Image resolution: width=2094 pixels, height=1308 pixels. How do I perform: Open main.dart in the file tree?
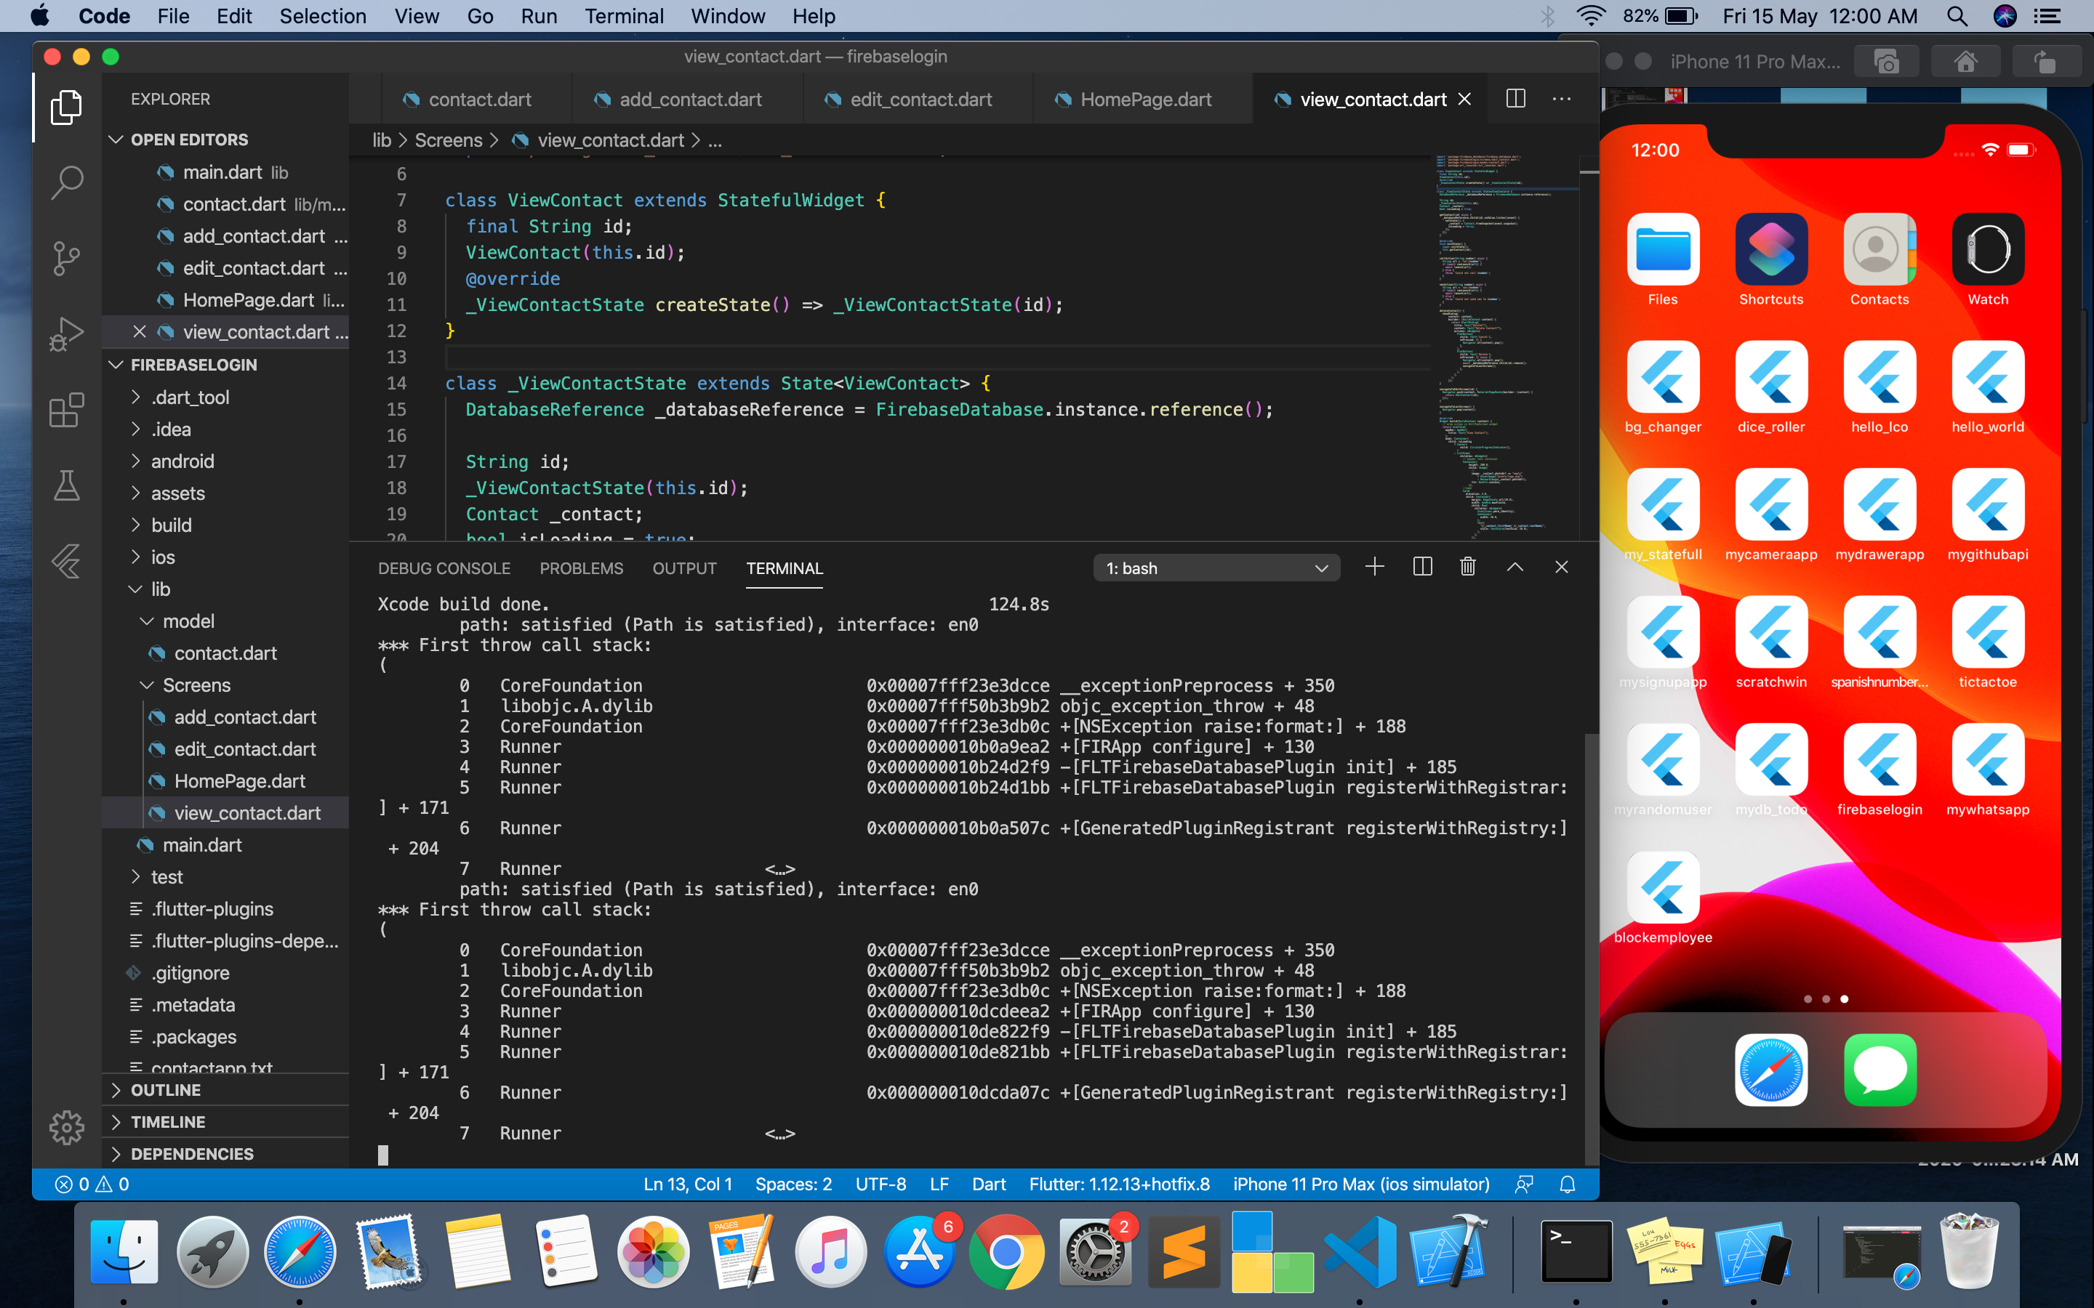[x=202, y=845]
